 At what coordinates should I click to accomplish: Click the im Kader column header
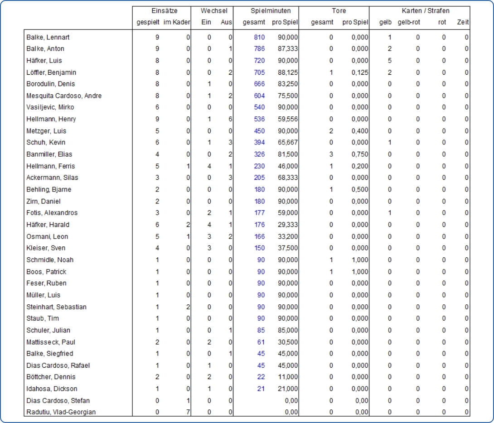point(177,22)
